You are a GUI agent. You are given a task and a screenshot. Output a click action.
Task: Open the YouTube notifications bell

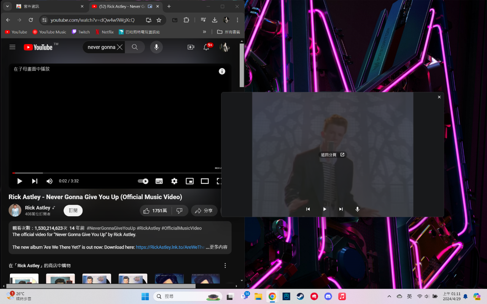[206, 47]
